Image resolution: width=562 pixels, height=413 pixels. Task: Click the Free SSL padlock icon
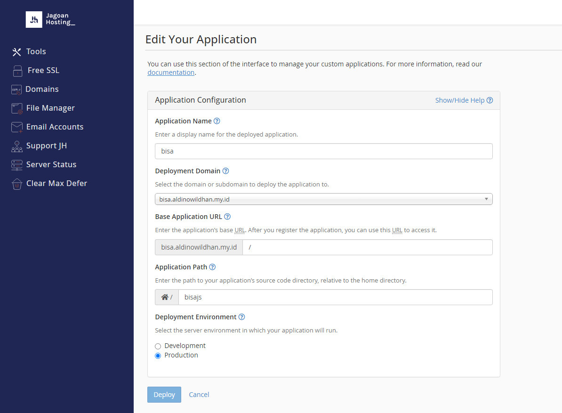(x=17, y=71)
